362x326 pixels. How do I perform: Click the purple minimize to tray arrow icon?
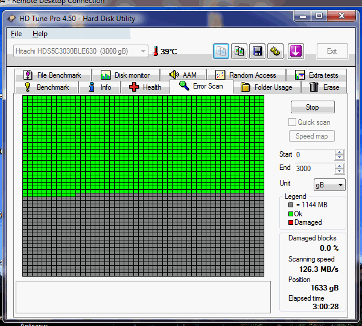pos(296,51)
